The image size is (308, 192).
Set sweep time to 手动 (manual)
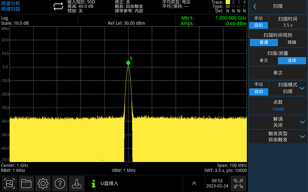click(x=258, y=18)
